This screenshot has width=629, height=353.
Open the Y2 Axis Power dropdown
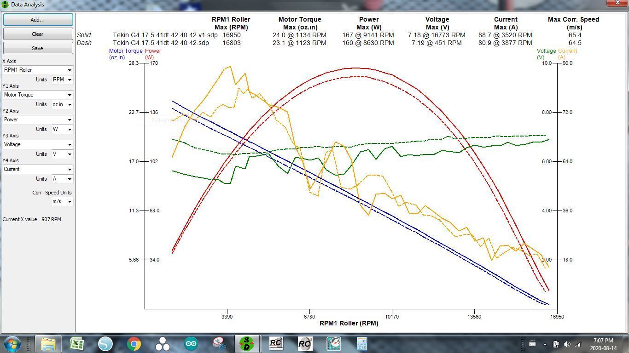tap(38, 120)
